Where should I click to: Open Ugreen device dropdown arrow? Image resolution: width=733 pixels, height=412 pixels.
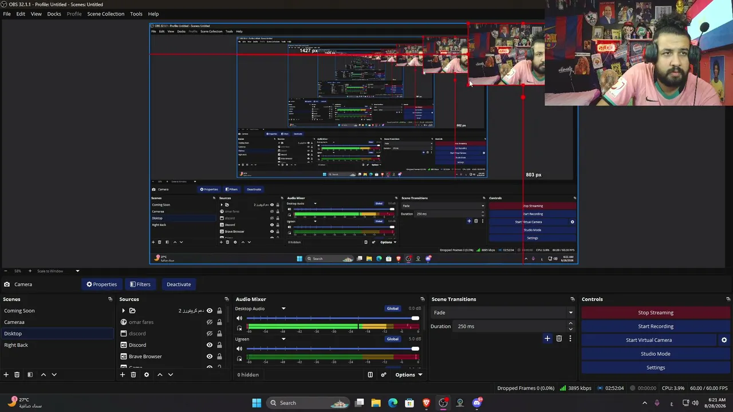[x=283, y=339]
